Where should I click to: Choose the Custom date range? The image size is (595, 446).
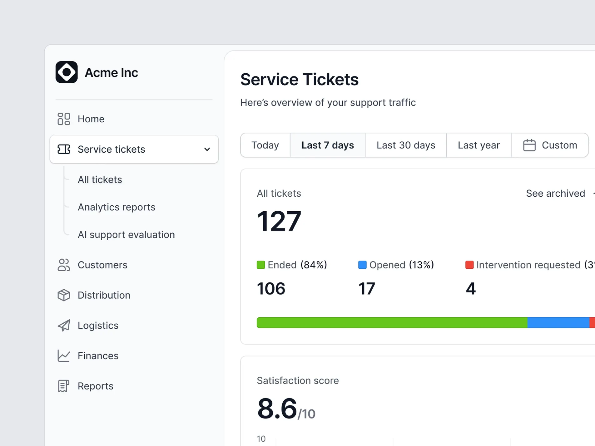coord(550,145)
